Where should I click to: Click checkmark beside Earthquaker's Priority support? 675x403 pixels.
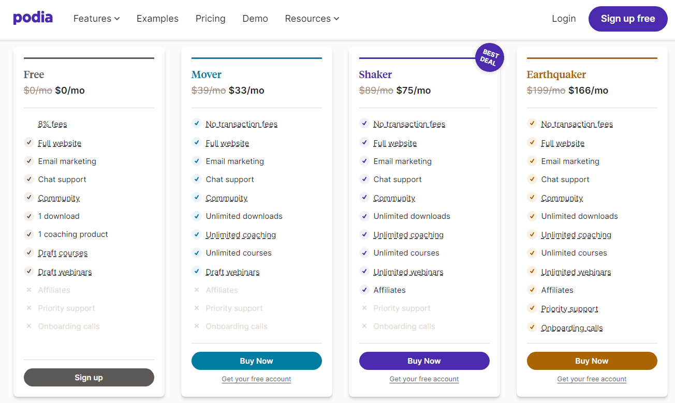pos(532,308)
